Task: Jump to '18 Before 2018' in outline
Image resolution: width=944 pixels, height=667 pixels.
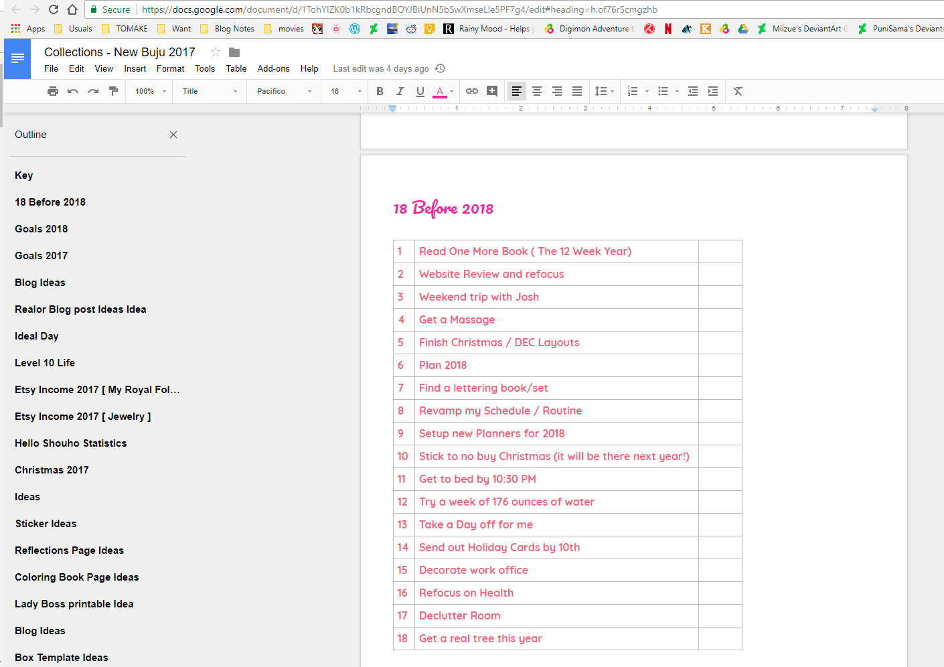Action: 50,202
